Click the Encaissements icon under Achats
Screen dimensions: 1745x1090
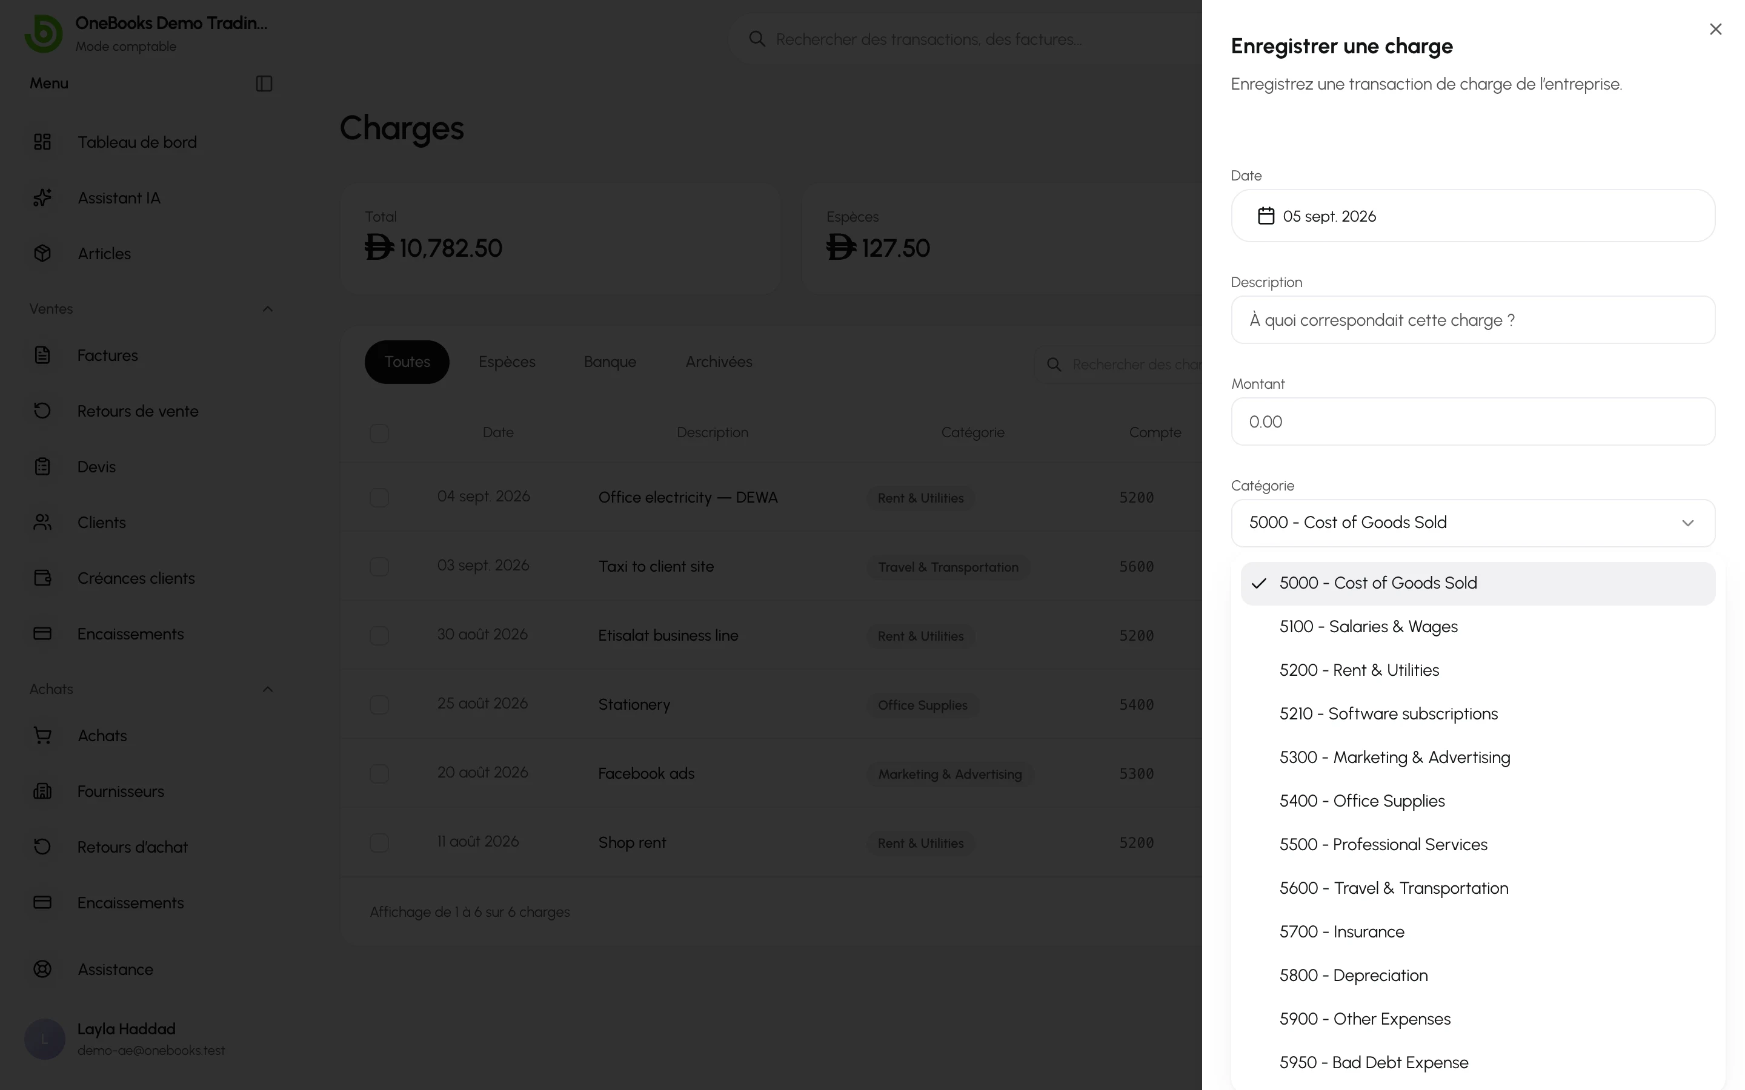click(42, 902)
